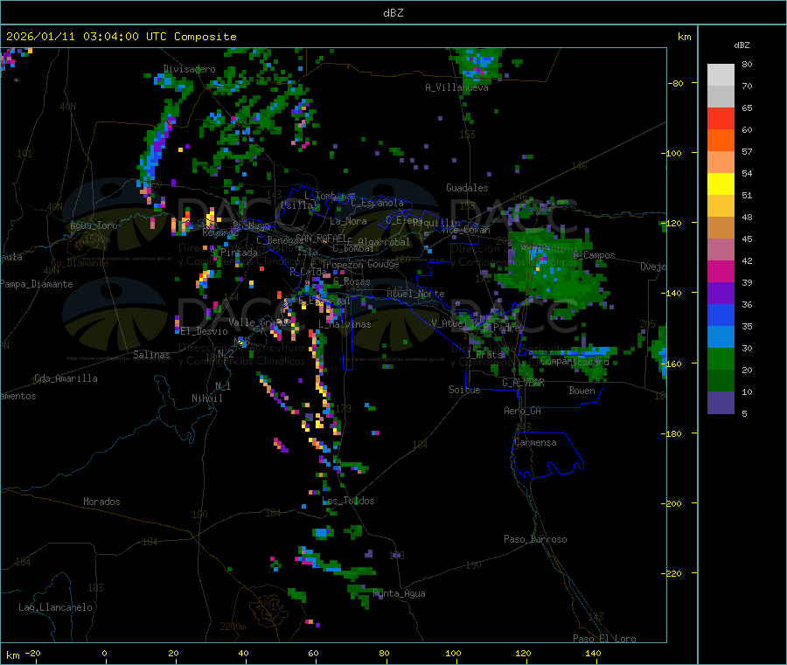Click the Agua_Toro map label
This screenshot has width=787, height=665.
click(x=94, y=225)
